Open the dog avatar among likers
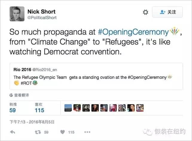192x141 pixels. pyautogui.click(x=140, y=108)
